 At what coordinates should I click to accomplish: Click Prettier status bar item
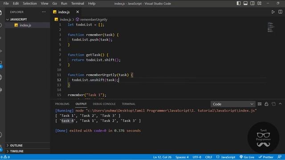266,157
